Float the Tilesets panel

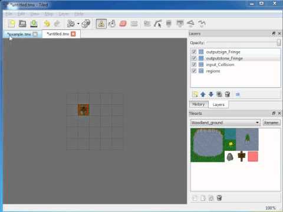coord(274,113)
